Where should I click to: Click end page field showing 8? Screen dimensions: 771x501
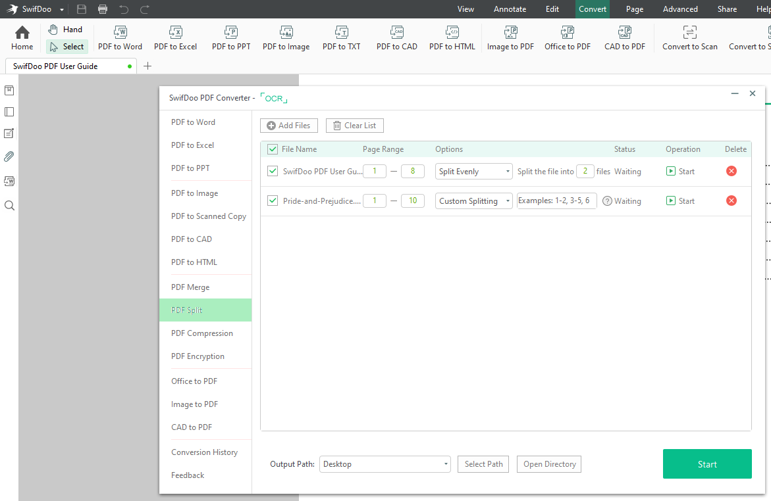pyautogui.click(x=413, y=171)
